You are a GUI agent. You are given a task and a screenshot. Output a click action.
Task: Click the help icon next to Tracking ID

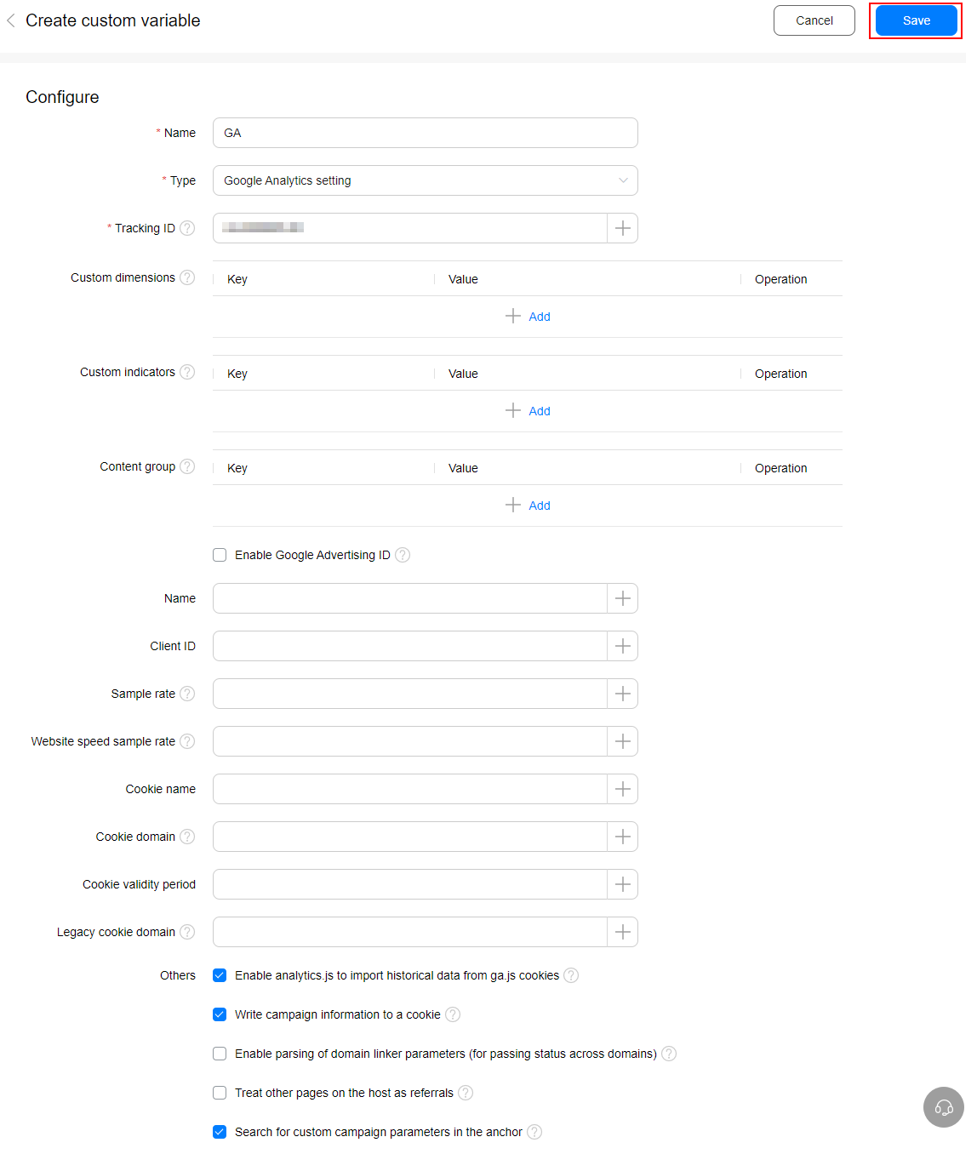[187, 228]
